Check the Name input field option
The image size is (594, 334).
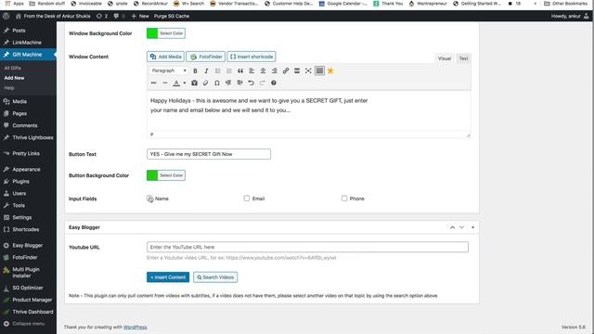click(149, 199)
